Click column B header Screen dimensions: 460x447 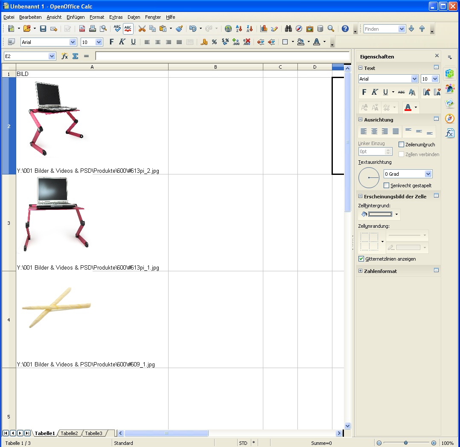(215, 67)
